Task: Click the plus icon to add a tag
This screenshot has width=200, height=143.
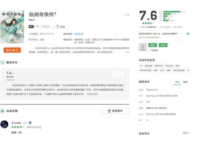Action: [x=188, y=70]
